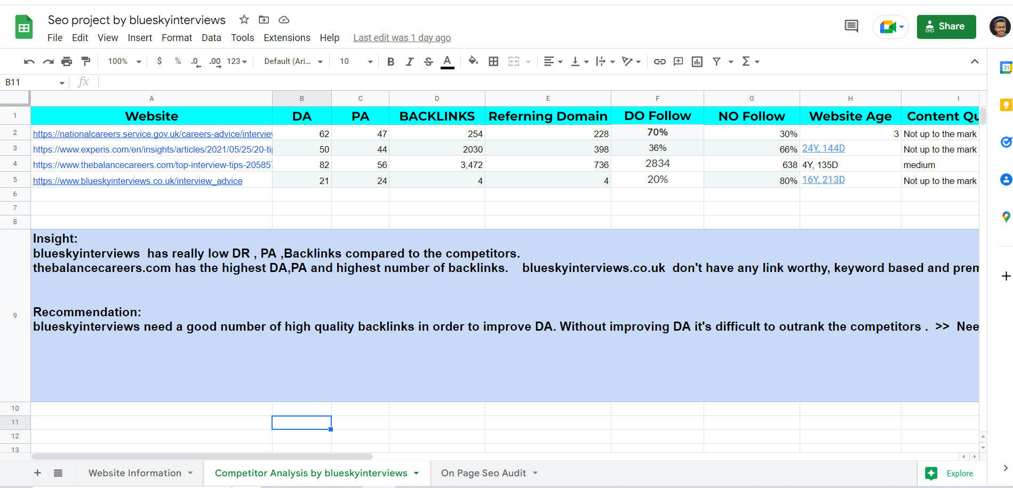
Task: Open the View menu
Action: coord(108,38)
